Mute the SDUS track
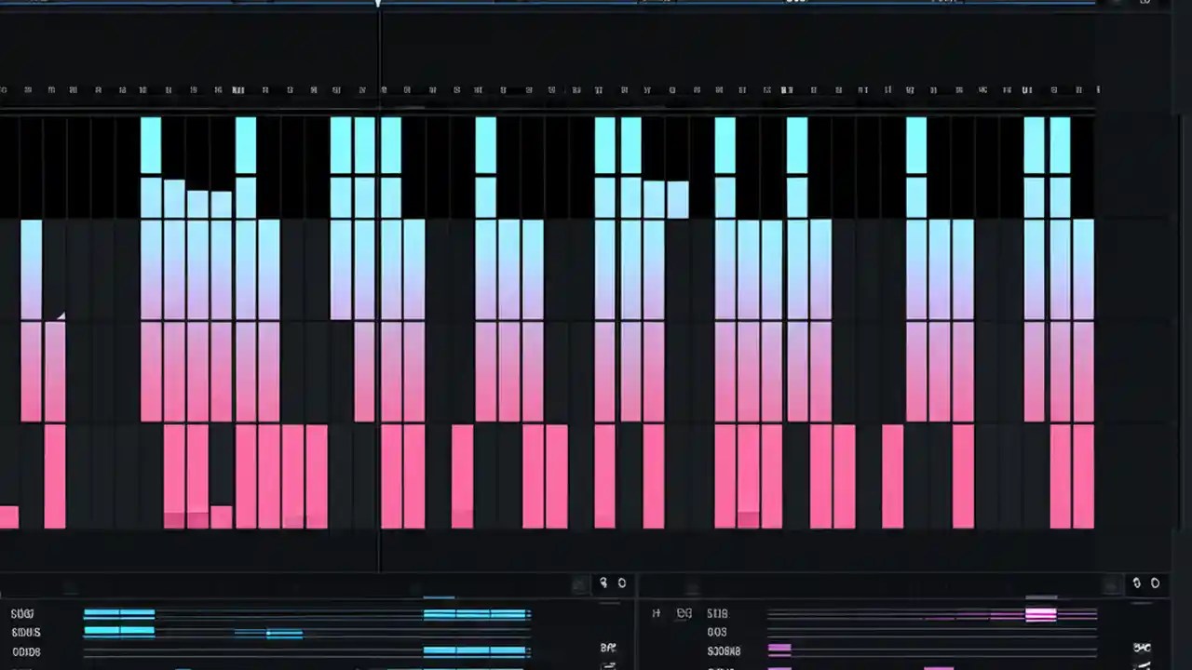This screenshot has height=670, width=1192. (25, 632)
